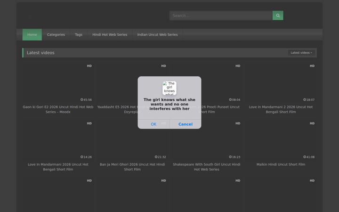Click the broken image icon in the dialog
This screenshot has height=212, width=339.
[x=169, y=88]
